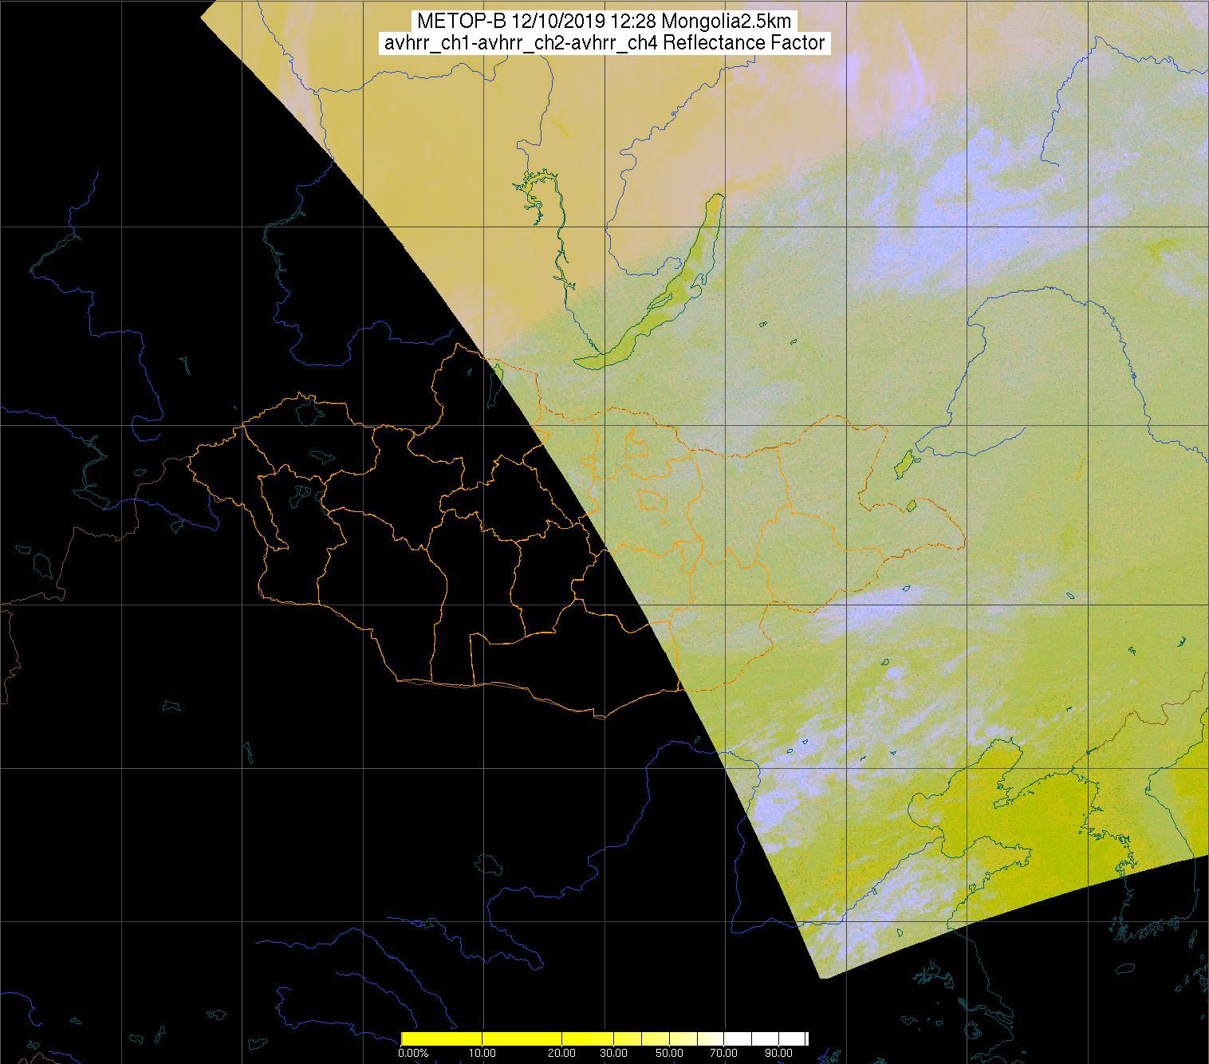Click the 50.00 tick label on the colorbar
Viewport: 1209px width, 1064px height.
tap(668, 1053)
